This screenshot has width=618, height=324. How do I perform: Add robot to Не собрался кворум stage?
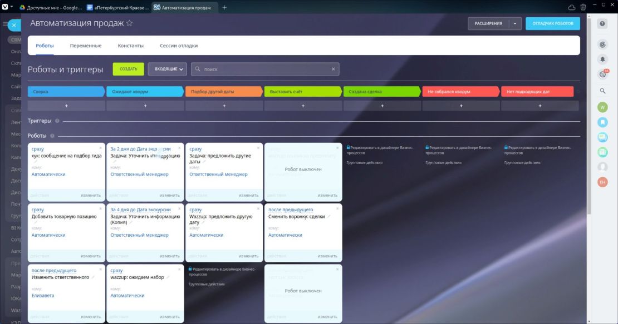coord(461,106)
